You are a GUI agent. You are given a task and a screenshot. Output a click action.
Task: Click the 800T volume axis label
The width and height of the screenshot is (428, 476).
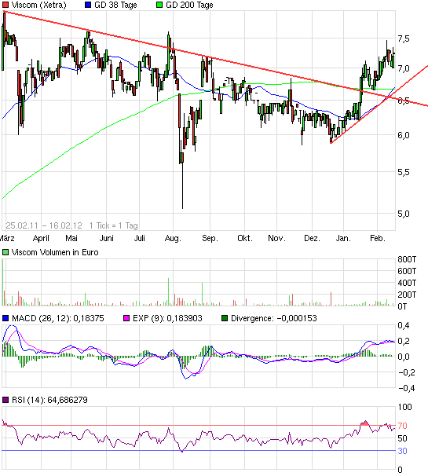coord(407,259)
